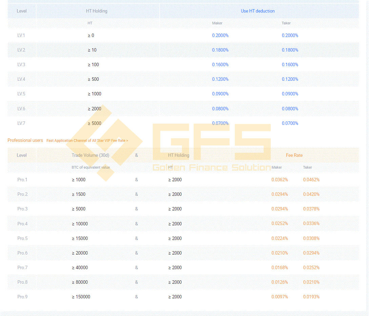Select the LV.3 level label
This screenshot has width=369, height=316.
(x=21, y=64)
